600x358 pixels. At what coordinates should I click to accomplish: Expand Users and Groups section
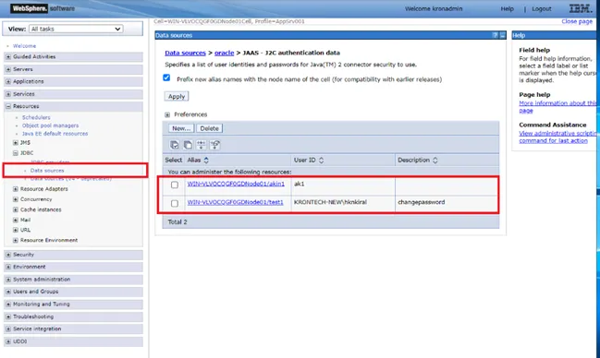(8, 292)
